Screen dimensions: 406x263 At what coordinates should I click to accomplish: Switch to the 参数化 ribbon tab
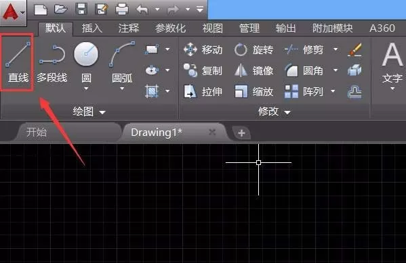tap(170, 28)
